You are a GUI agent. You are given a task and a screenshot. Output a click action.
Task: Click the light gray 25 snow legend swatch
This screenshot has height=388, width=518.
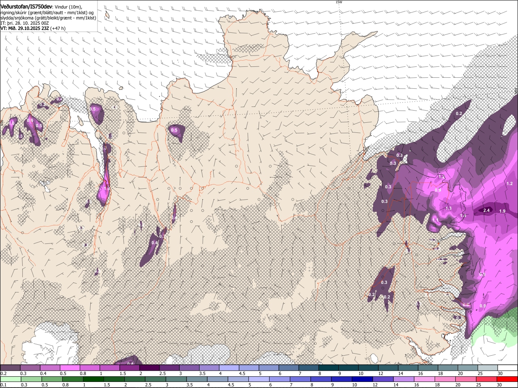pos(488,368)
